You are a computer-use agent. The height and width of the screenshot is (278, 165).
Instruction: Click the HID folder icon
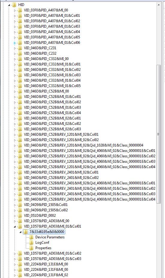pyautogui.click(x=14, y=5)
